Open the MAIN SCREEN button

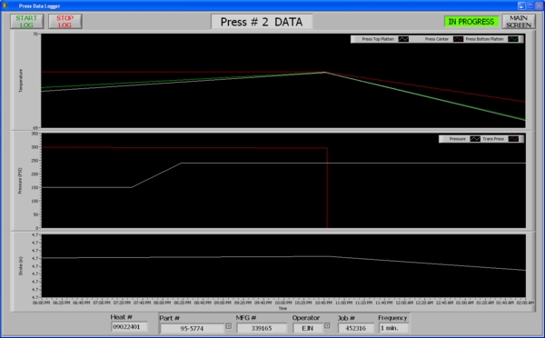[519, 22]
